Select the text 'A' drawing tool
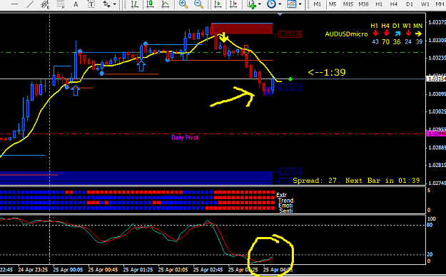The width and height of the screenshot is (446, 277). pos(76,4)
